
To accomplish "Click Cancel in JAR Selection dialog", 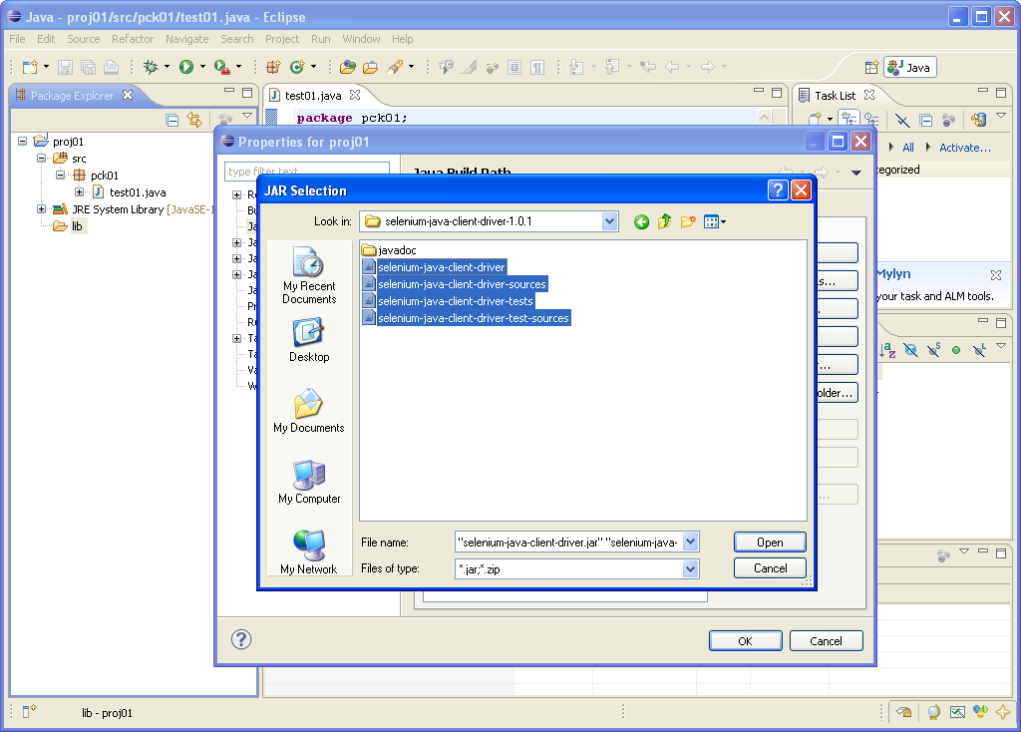I will click(770, 567).
